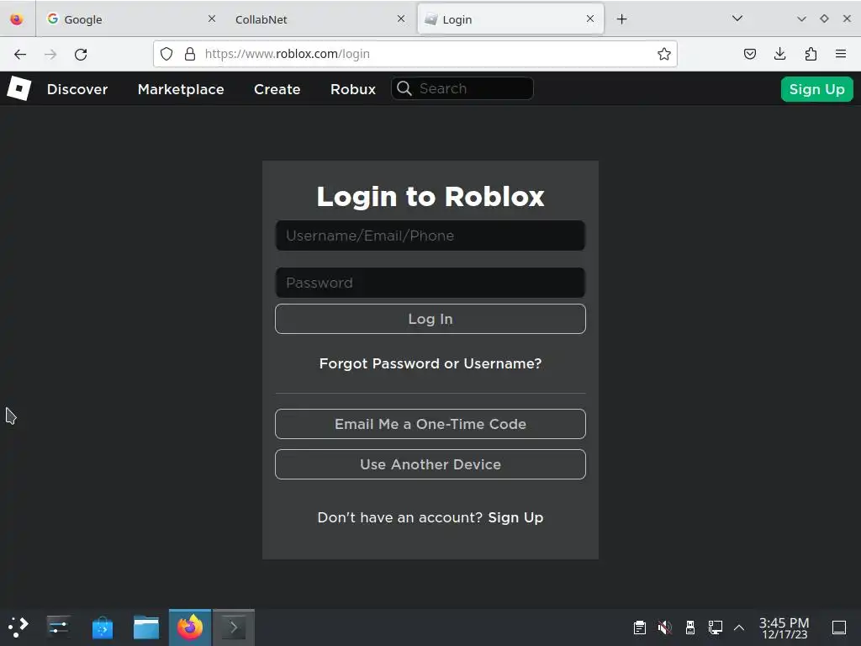This screenshot has width=861, height=646.
Task: Expand the list all tabs dropdown
Action: pyautogui.click(x=737, y=19)
